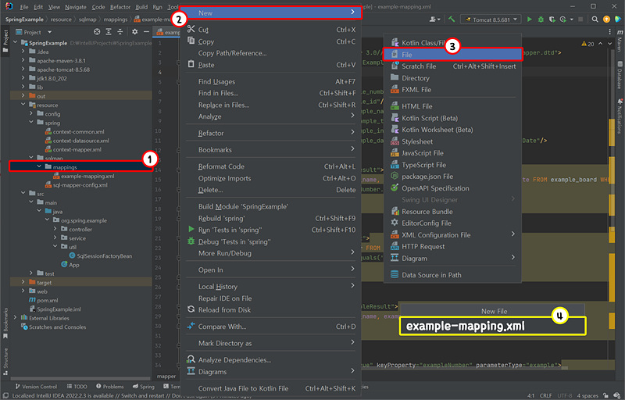The width and height of the screenshot is (625, 400).
Task: Choose Analyze Dependencies entry
Action: pyautogui.click(x=271, y=359)
